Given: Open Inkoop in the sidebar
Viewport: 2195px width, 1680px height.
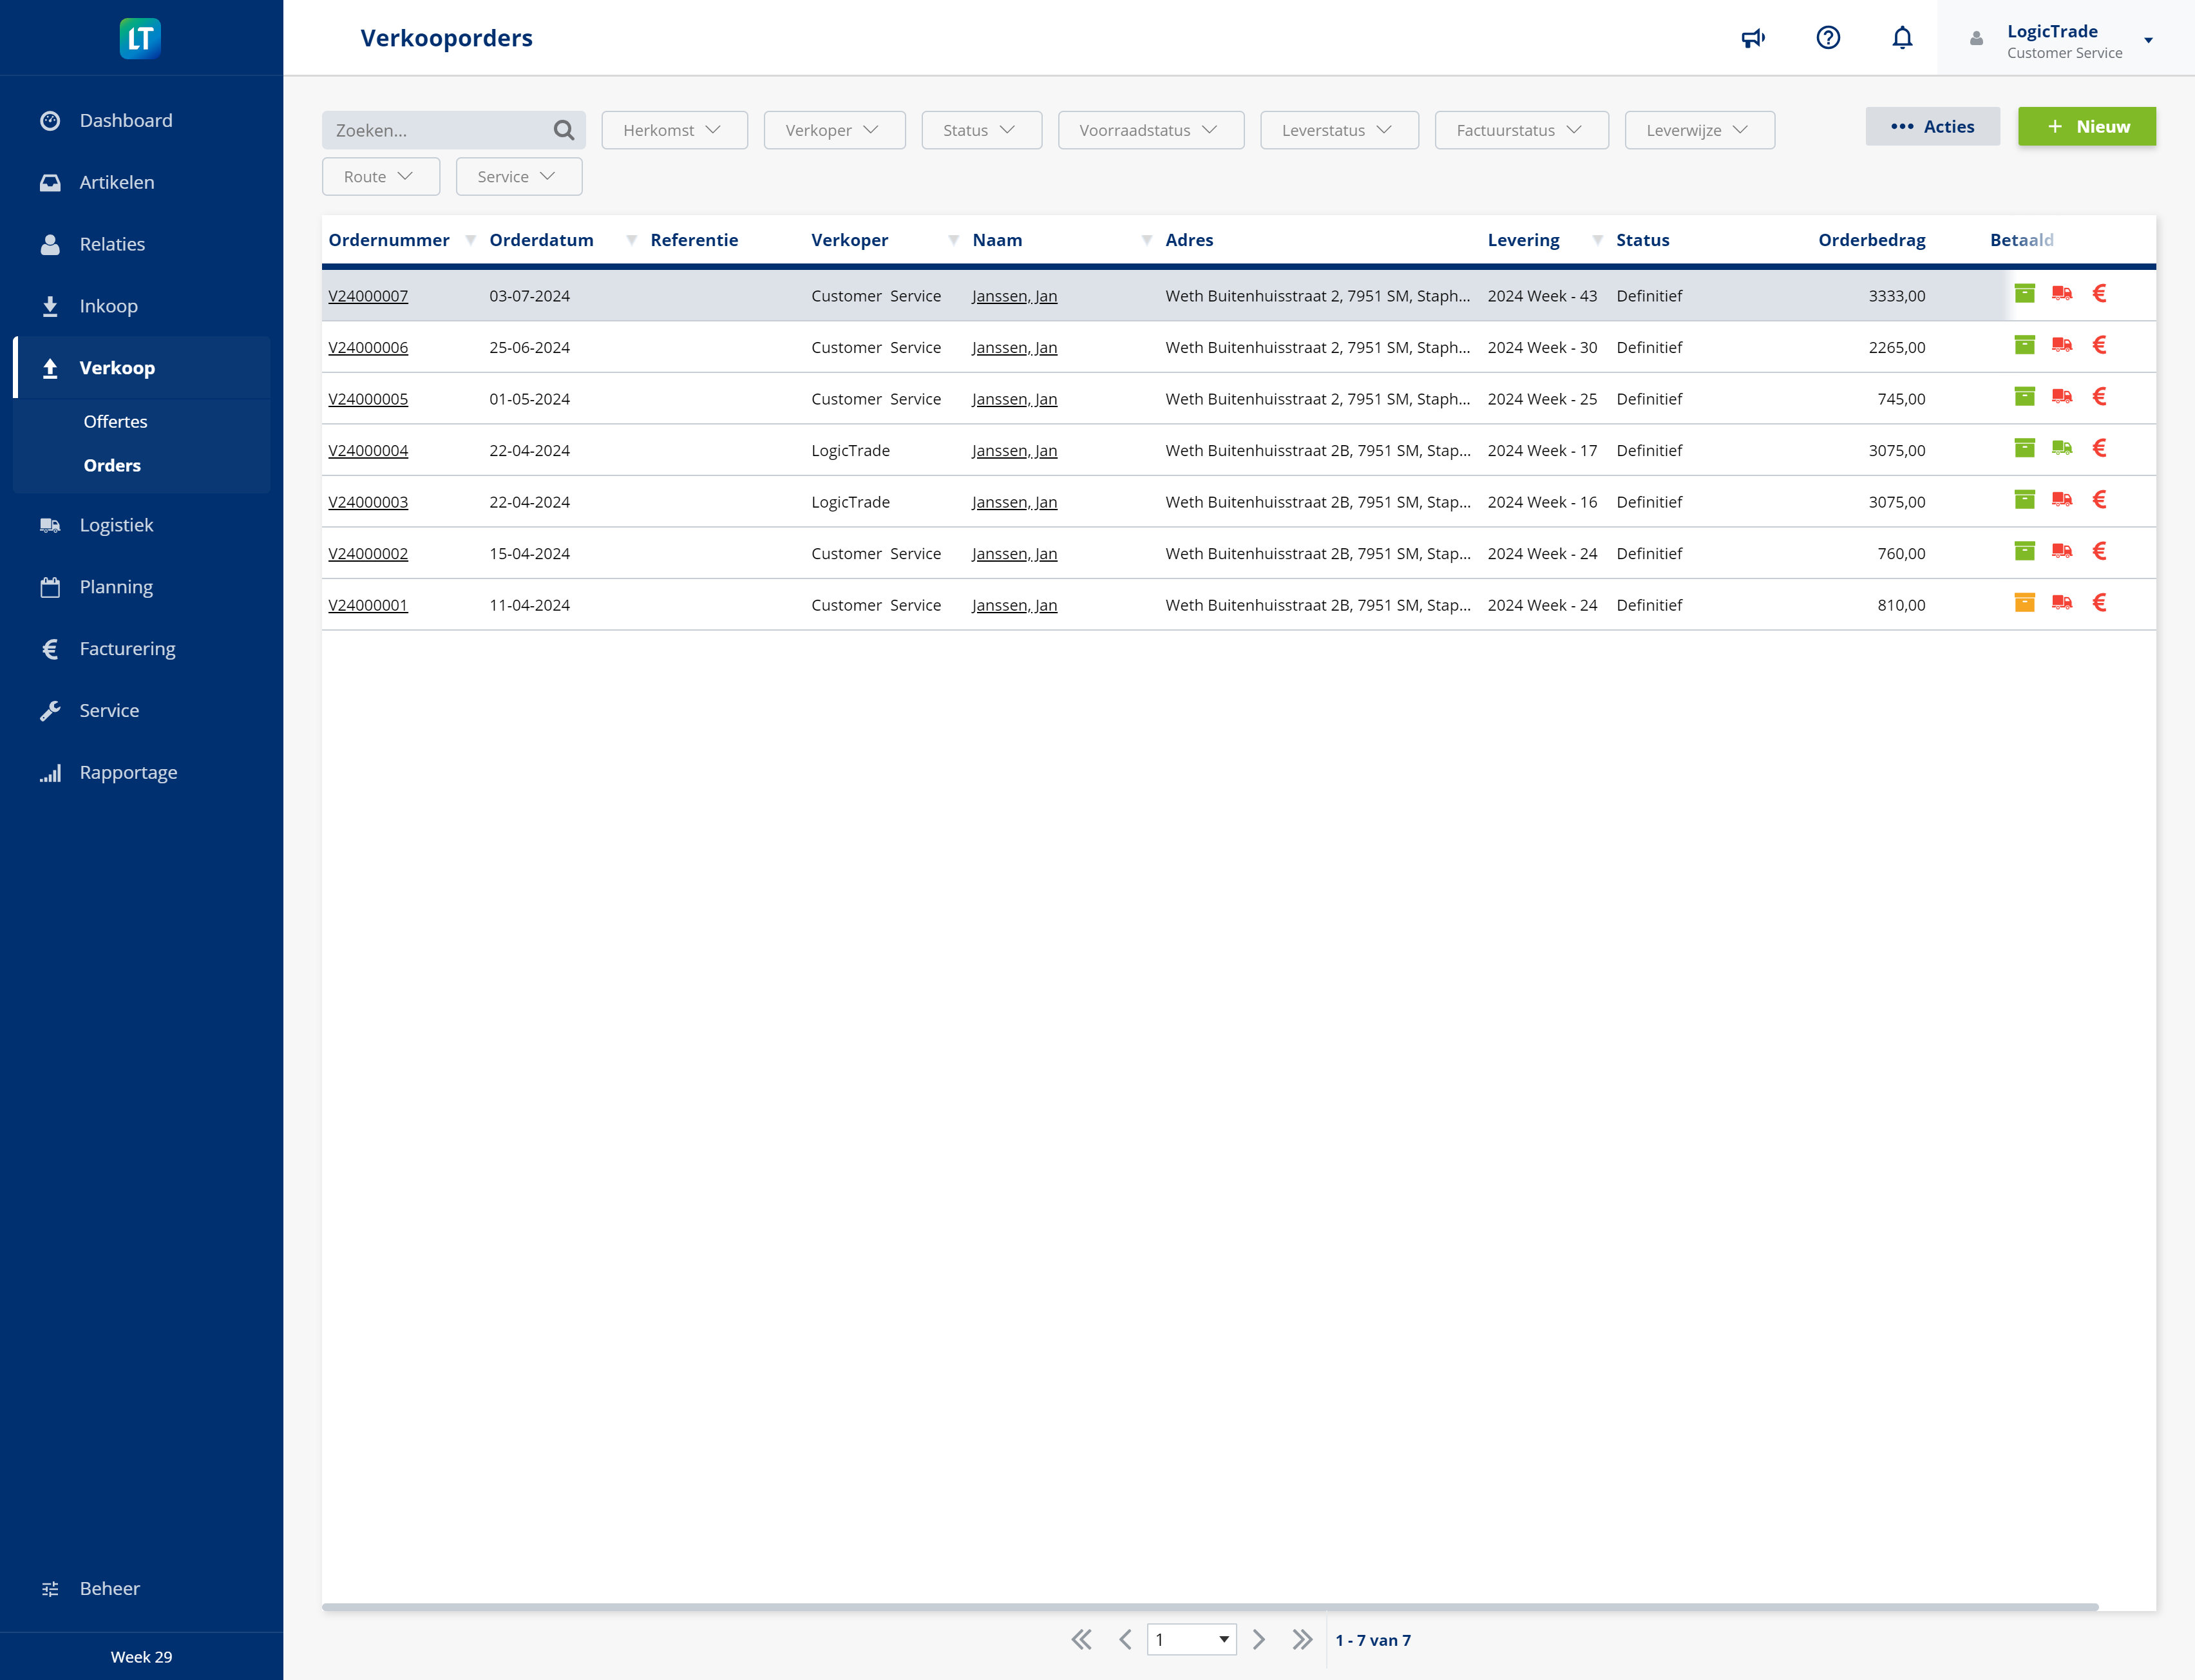Looking at the screenshot, I should point(108,306).
